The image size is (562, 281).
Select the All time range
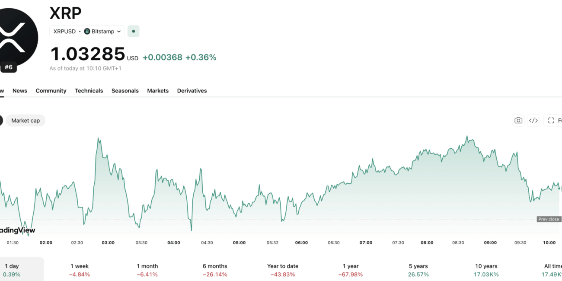[x=552, y=270]
